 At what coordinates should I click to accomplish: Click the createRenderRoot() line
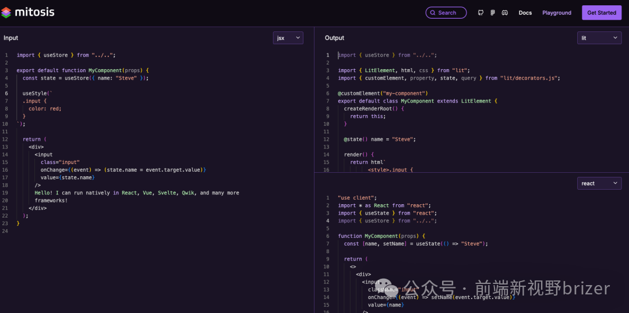click(374, 109)
